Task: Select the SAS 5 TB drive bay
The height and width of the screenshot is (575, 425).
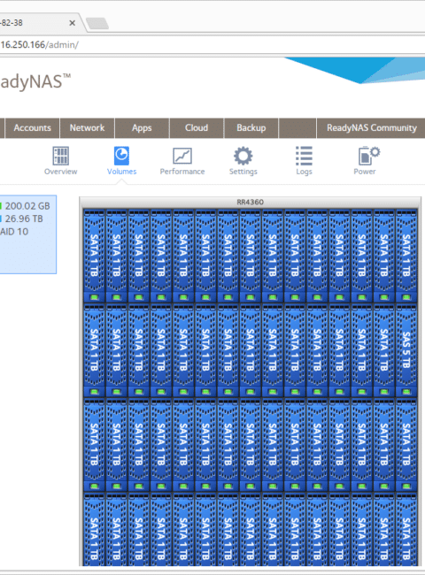Action: 406,350
